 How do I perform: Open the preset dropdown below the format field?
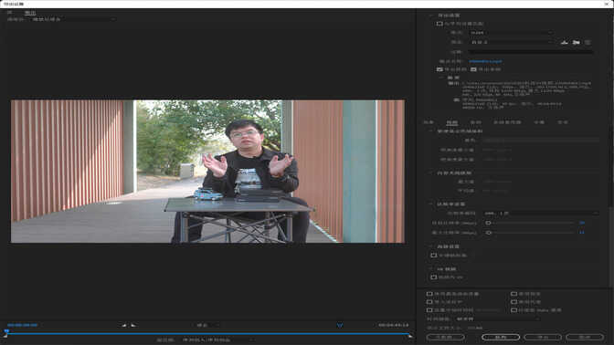(x=512, y=42)
